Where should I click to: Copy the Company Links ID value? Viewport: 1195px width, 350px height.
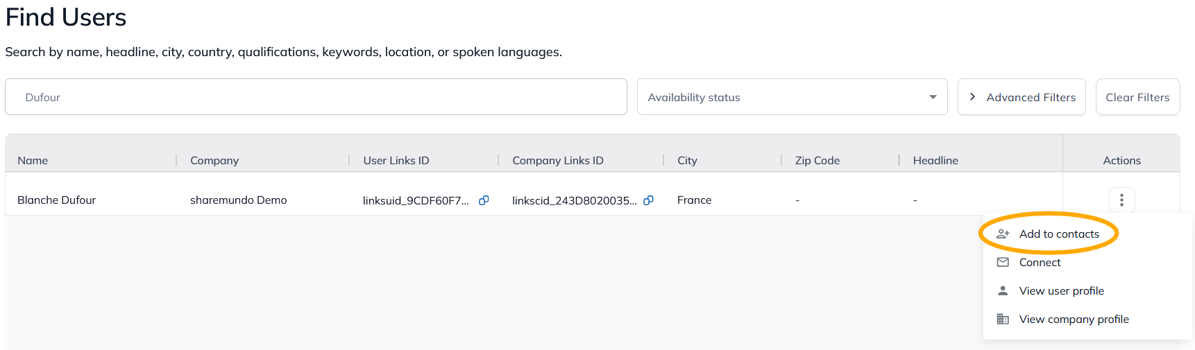point(648,200)
